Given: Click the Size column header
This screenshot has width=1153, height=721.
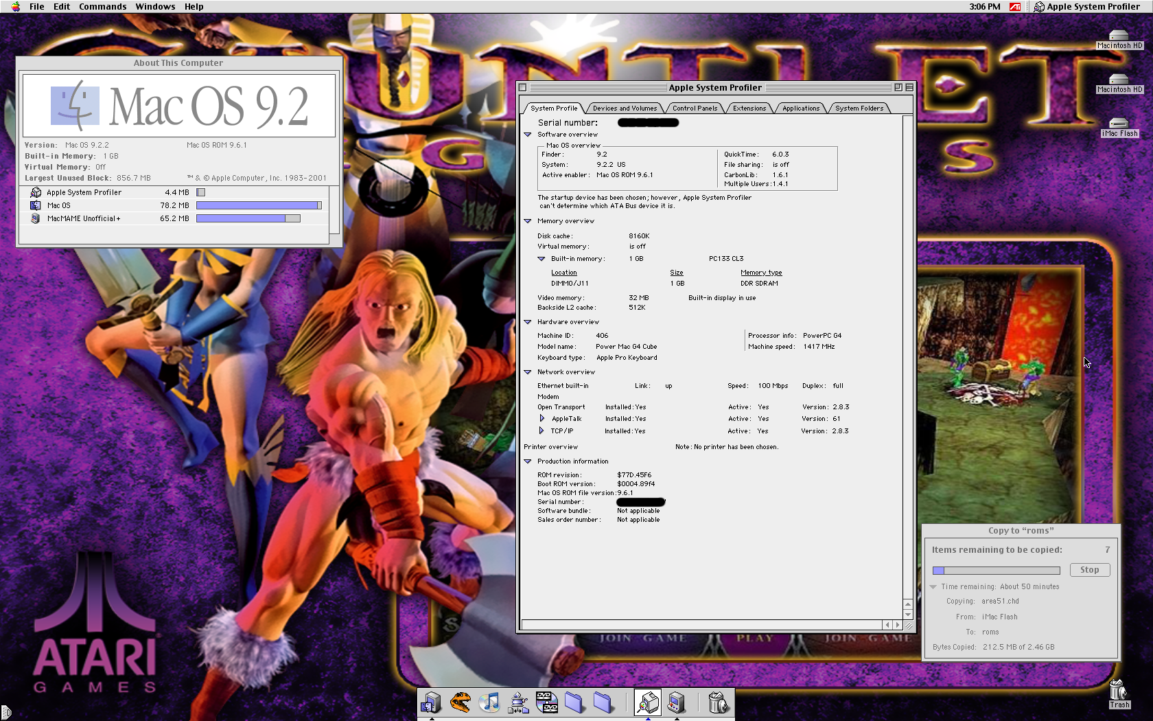Looking at the screenshot, I should click(x=677, y=273).
